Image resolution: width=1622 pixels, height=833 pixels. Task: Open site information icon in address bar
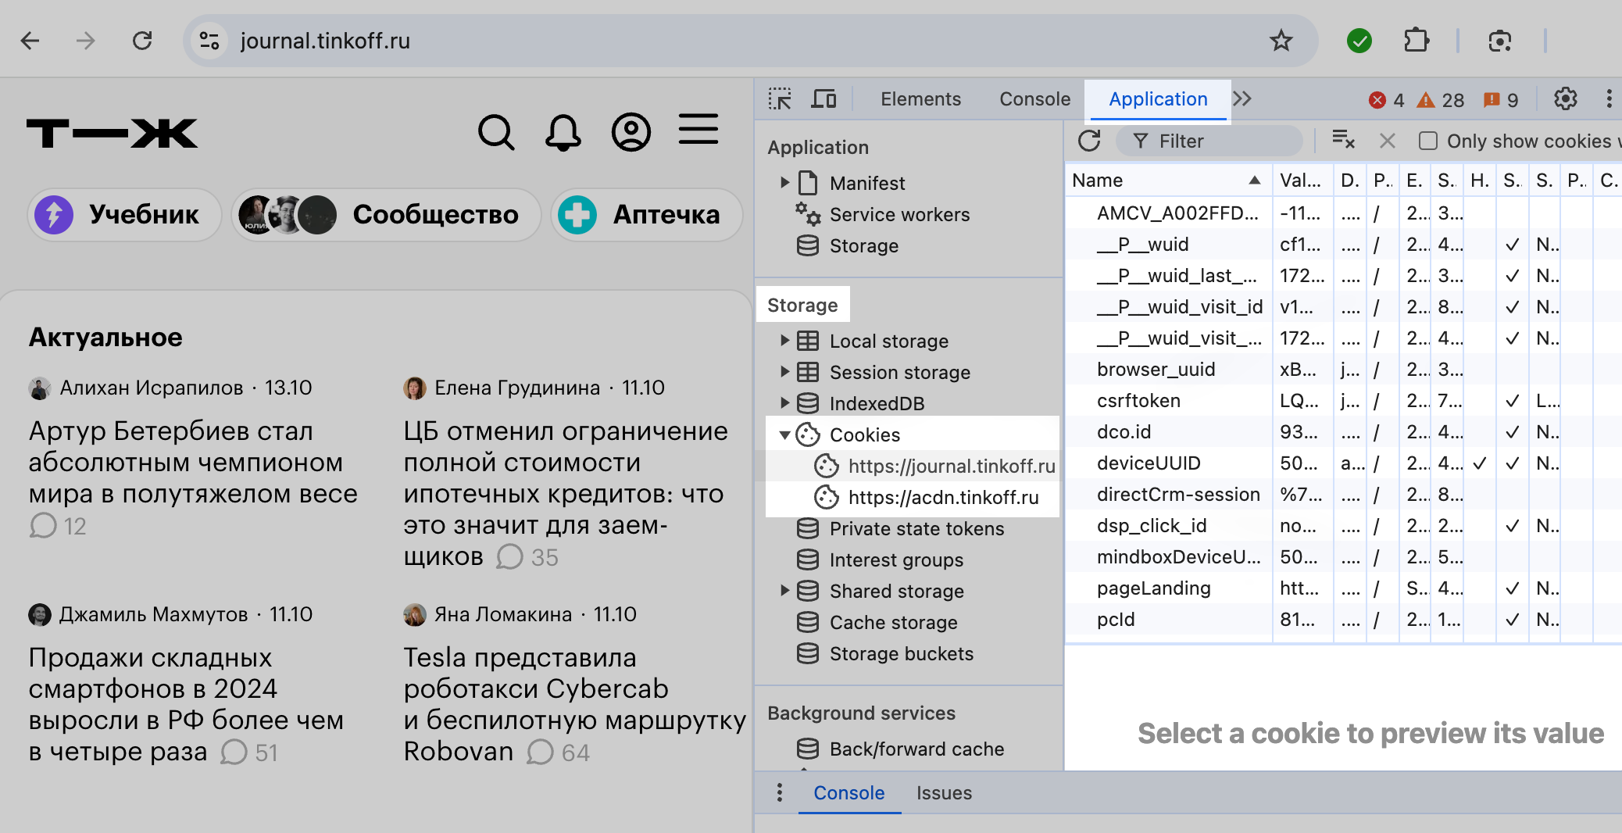click(209, 41)
